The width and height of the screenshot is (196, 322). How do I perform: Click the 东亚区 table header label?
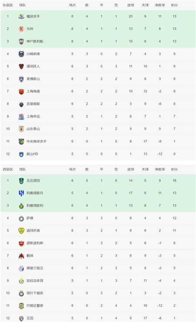[8, 5]
